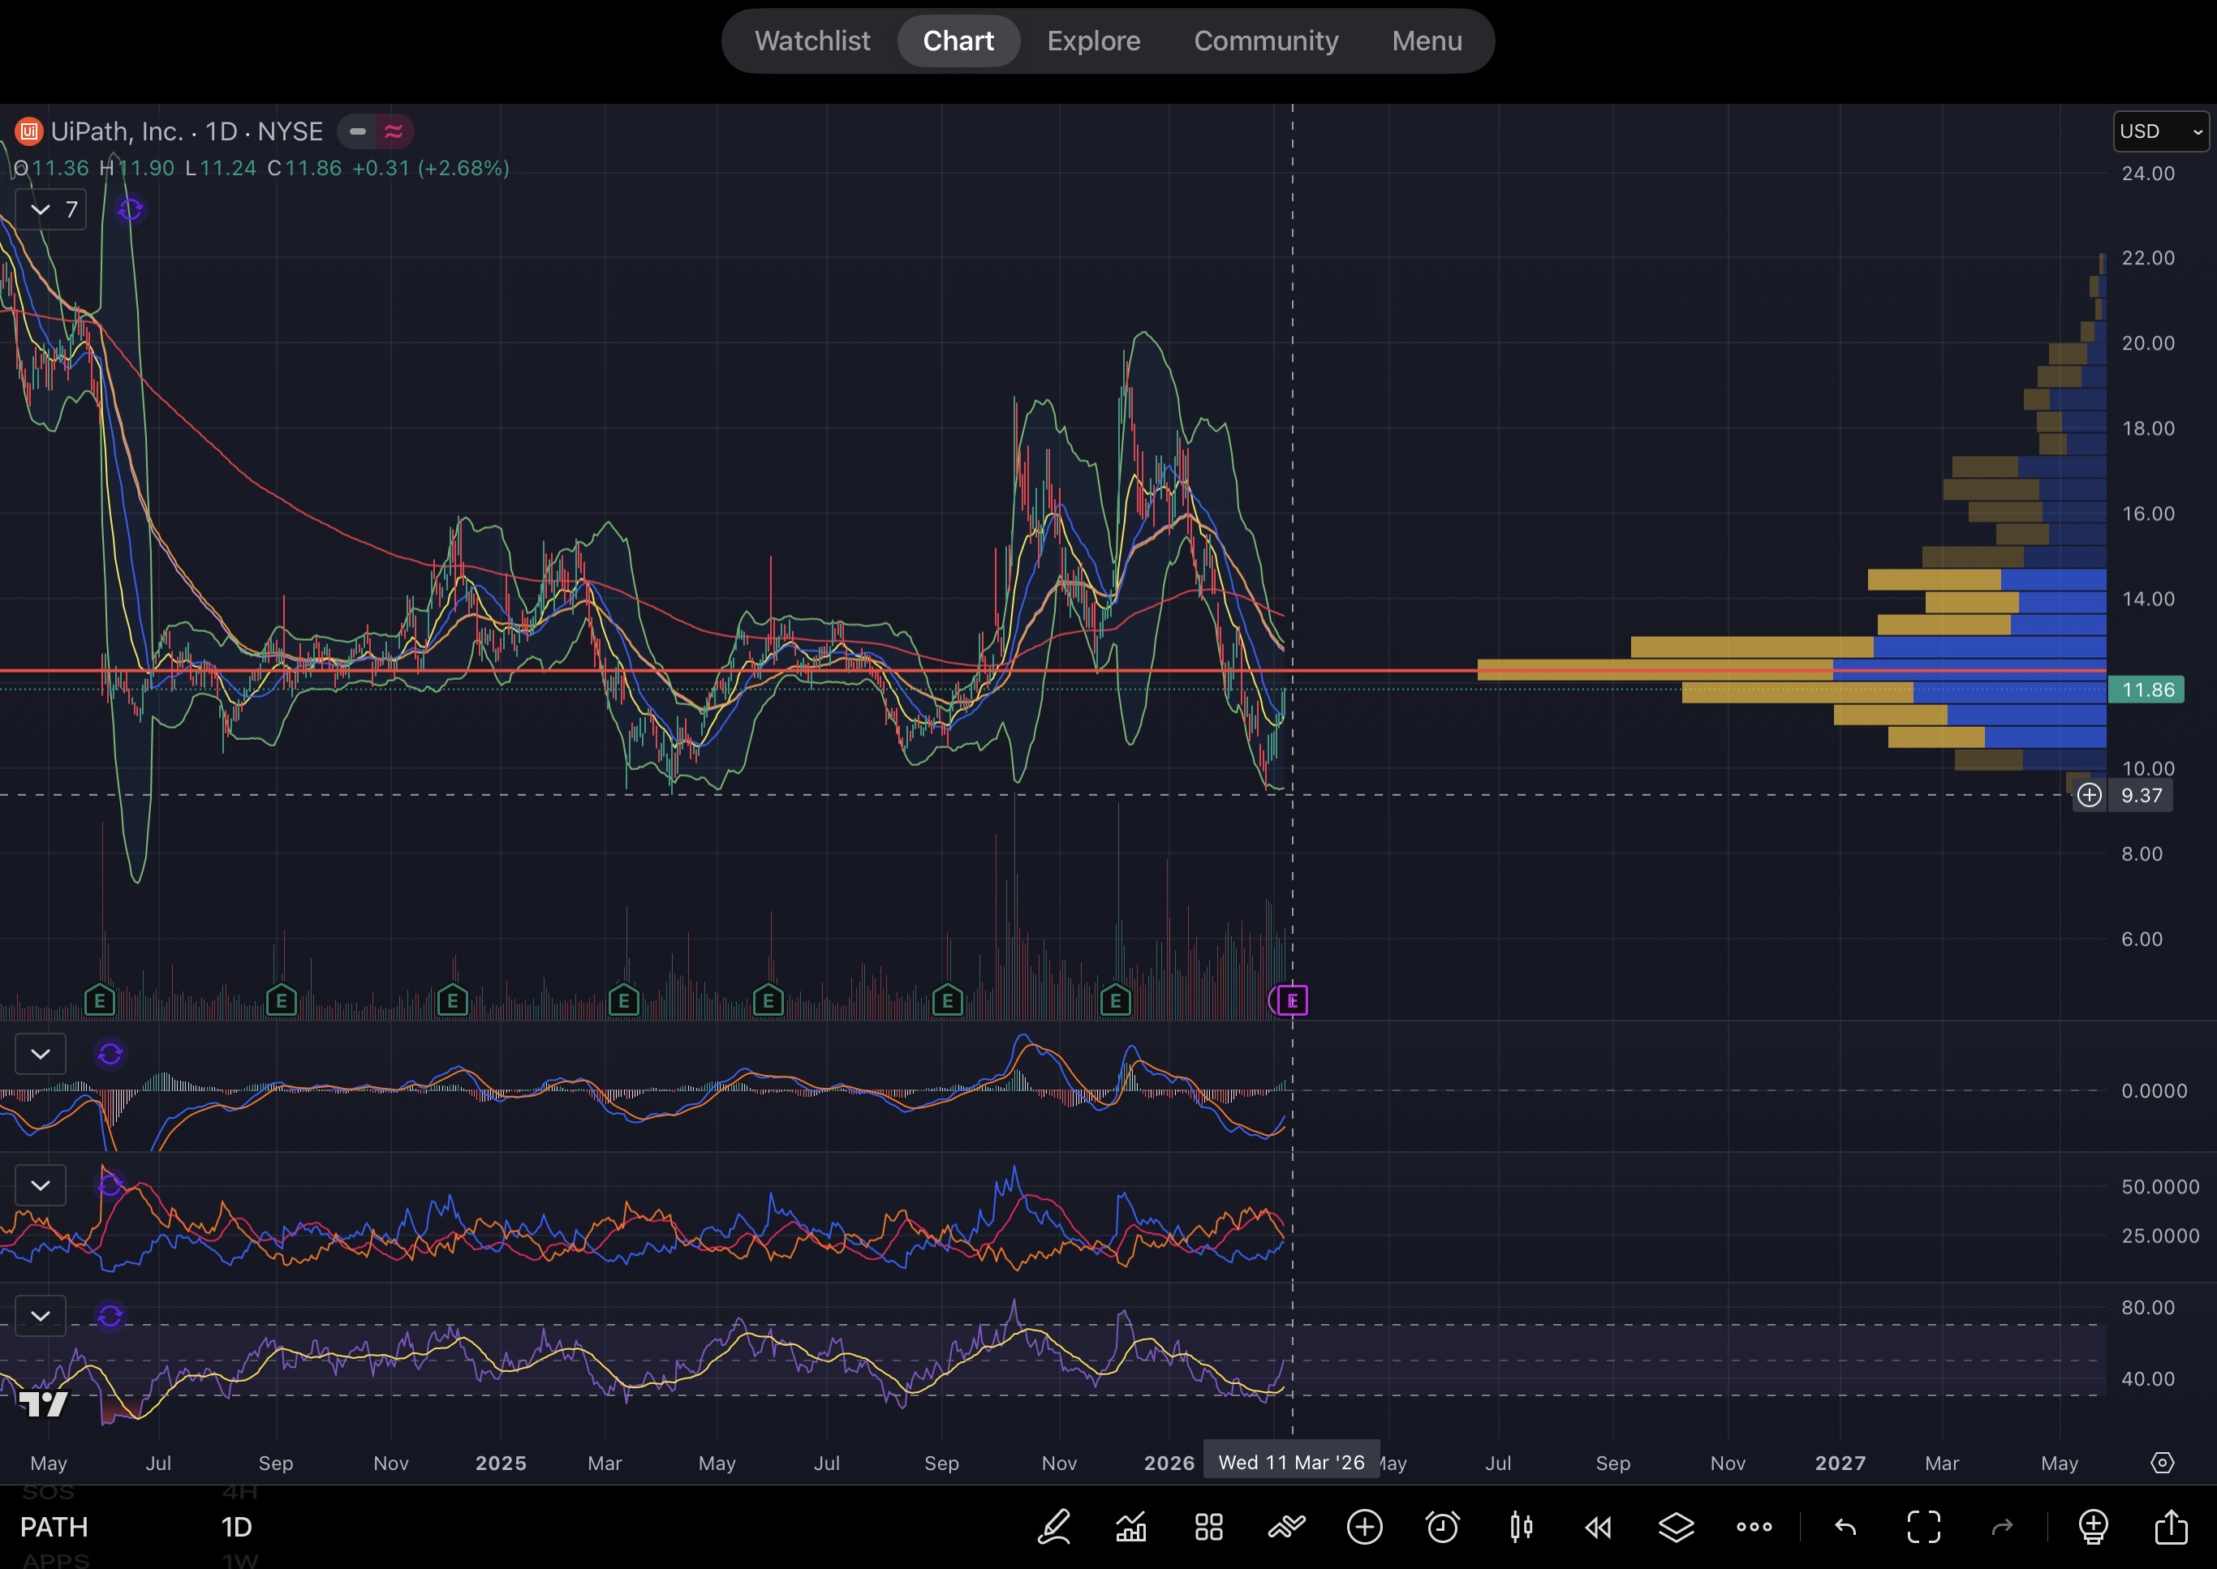Open the indicators panel
The height and width of the screenshot is (1569, 2217).
1130,1527
